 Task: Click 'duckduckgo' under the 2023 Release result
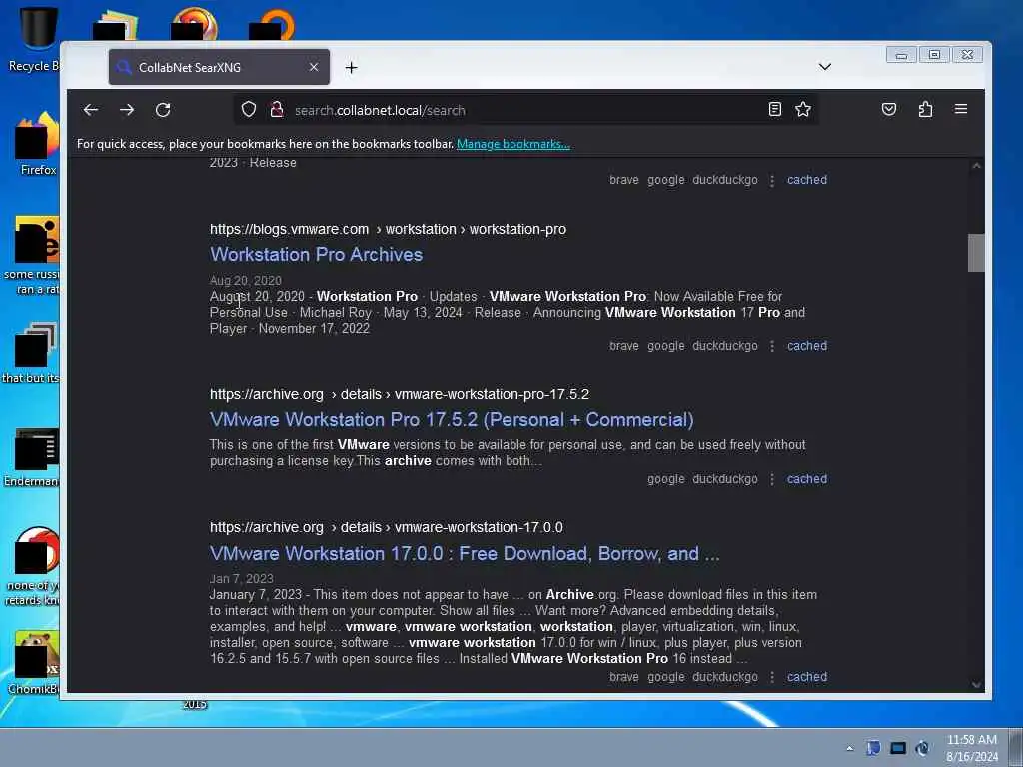click(725, 180)
